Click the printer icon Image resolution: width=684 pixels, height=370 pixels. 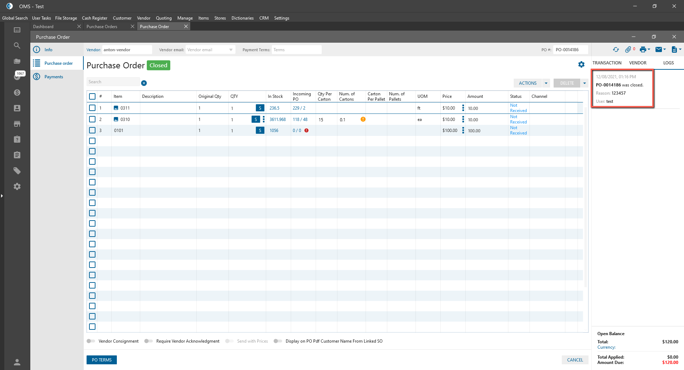pyautogui.click(x=643, y=50)
